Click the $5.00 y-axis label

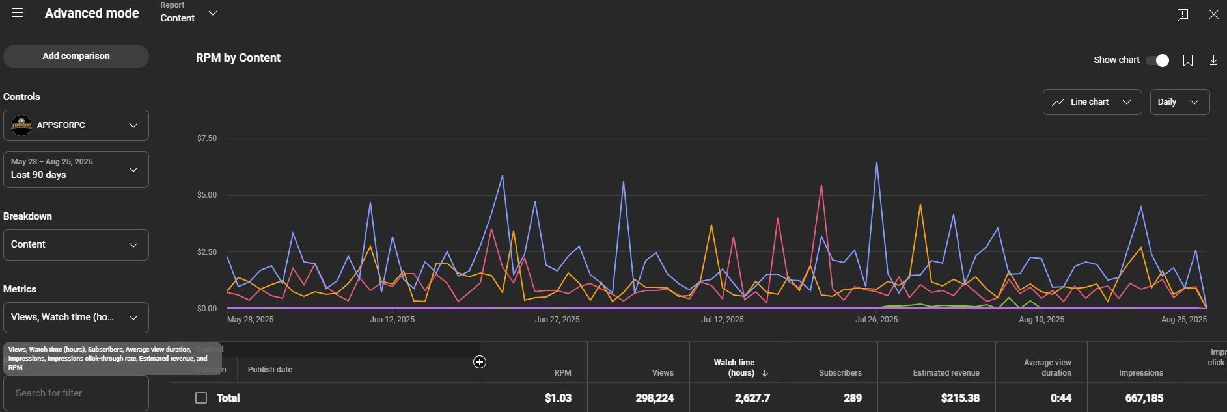(207, 195)
